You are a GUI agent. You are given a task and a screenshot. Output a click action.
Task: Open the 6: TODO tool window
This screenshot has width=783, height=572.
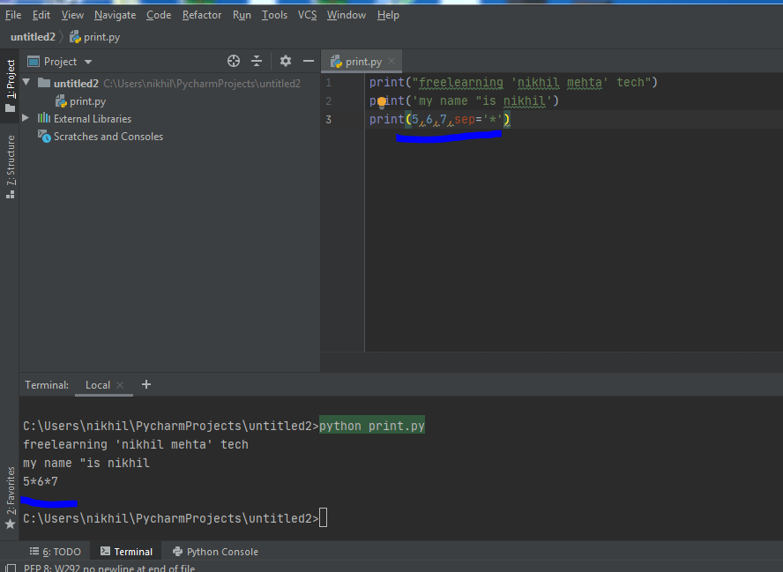click(55, 552)
